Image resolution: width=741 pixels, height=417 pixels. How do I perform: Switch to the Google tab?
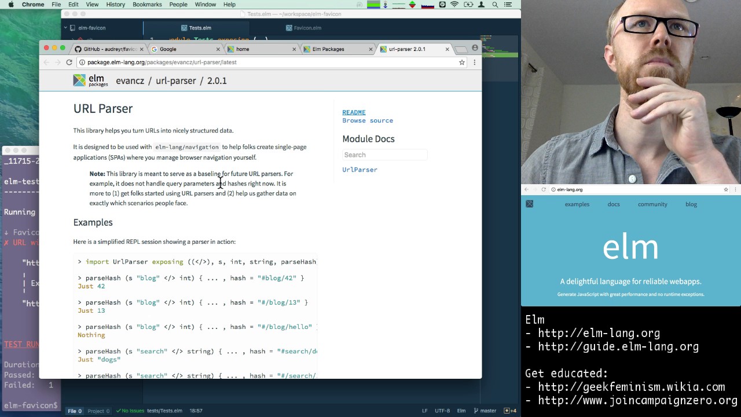pos(184,49)
